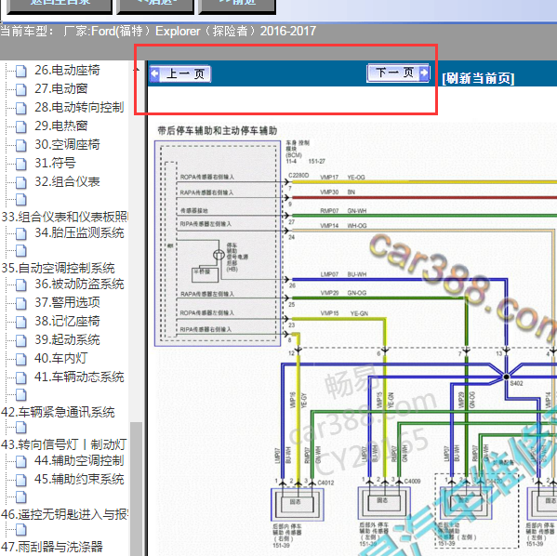Click page icon beside 38.记忆座椅
Screen dimensions: 557x556
pyautogui.click(x=21, y=322)
